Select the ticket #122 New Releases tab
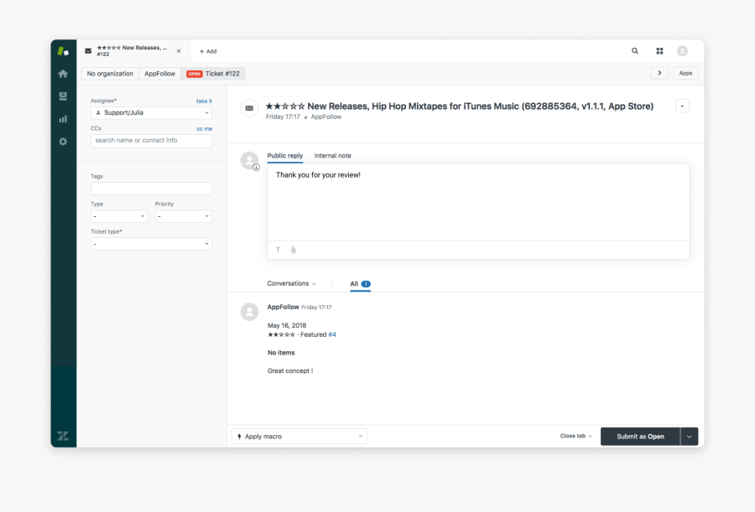 pos(133,51)
